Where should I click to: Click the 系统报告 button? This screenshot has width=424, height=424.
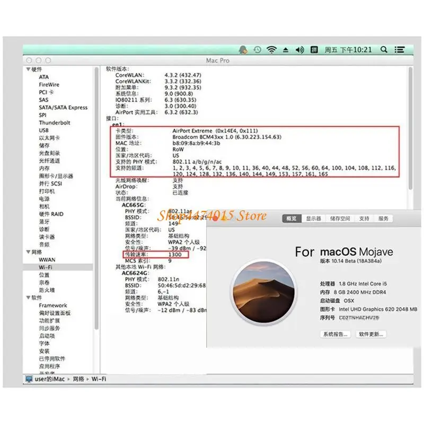[x=335, y=334]
